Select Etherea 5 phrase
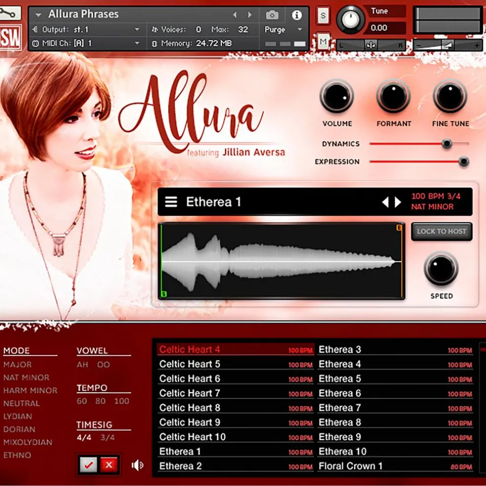Screen dimensions: 486x486 pyautogui.click(x=395, y=379)
